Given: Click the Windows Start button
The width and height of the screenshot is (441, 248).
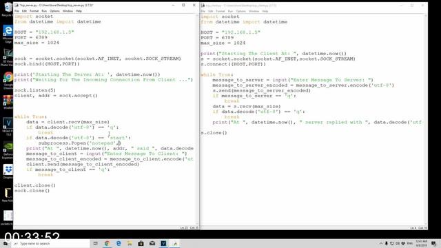Looking at the screenshot, I should (5, 243).
